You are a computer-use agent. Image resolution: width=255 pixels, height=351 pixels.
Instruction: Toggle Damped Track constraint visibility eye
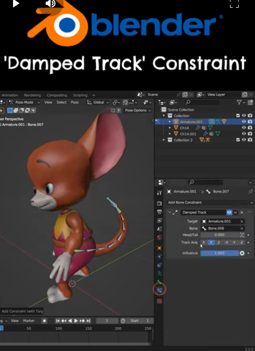pos(229,213)
